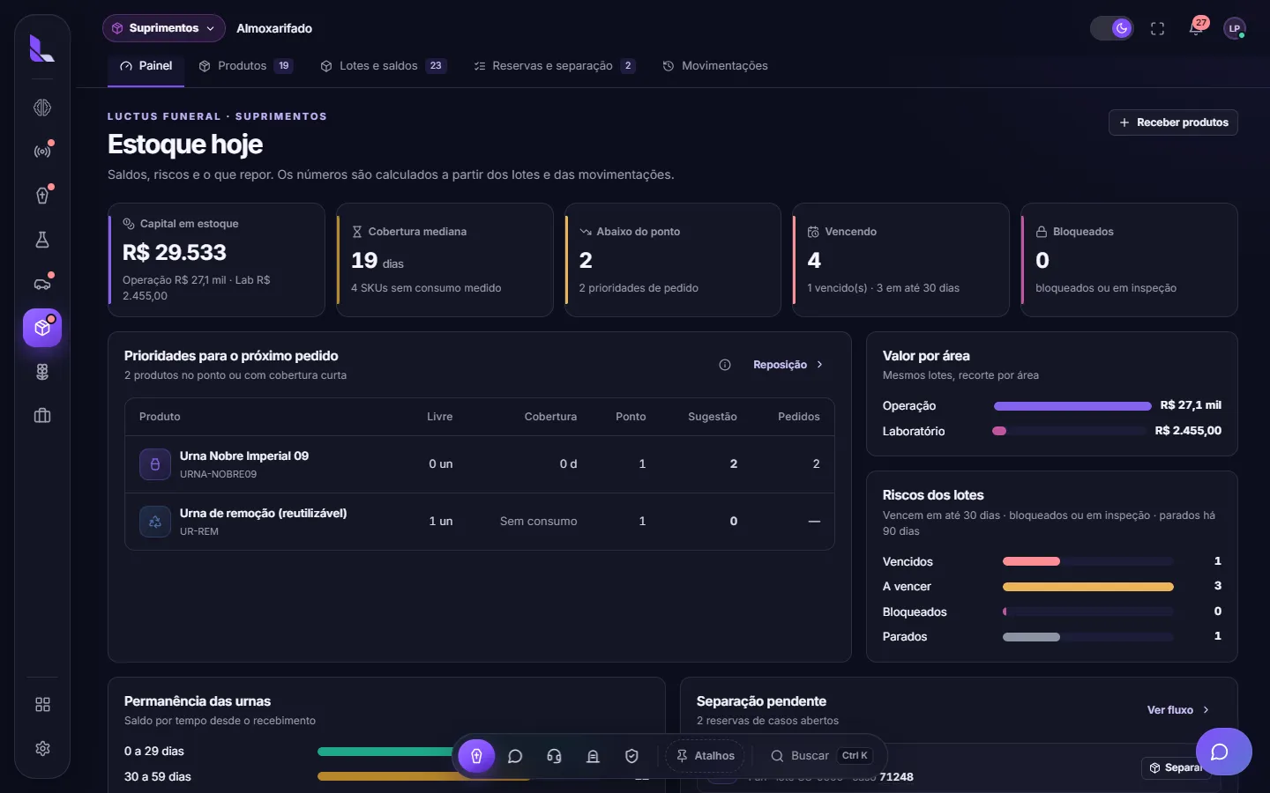Click the Buscar search field
Viewport: 1270px width, 793px height.
tap(820, 756)
